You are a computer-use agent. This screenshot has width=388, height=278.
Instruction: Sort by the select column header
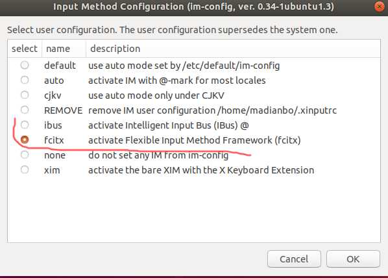(x=25, y=49)
